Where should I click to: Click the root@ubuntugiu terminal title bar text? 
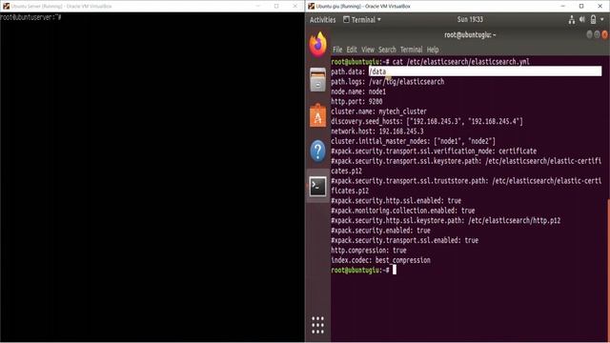[x=470, y=35]
